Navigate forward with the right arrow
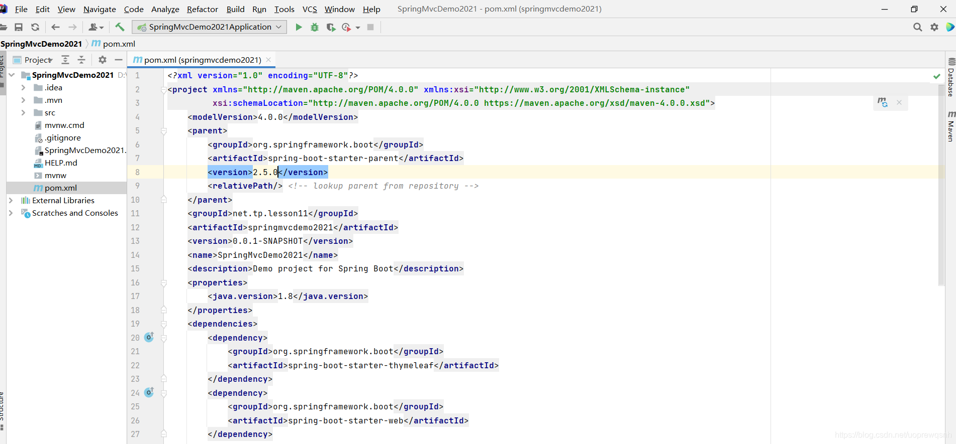Image resolution: width=956 pixels, height=444 pixels. coord(72,27)
